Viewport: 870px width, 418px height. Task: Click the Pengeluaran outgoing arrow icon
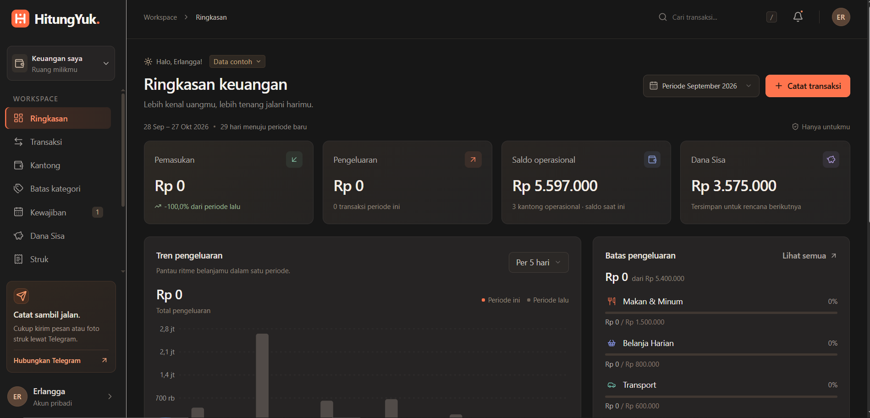point(473,159)
